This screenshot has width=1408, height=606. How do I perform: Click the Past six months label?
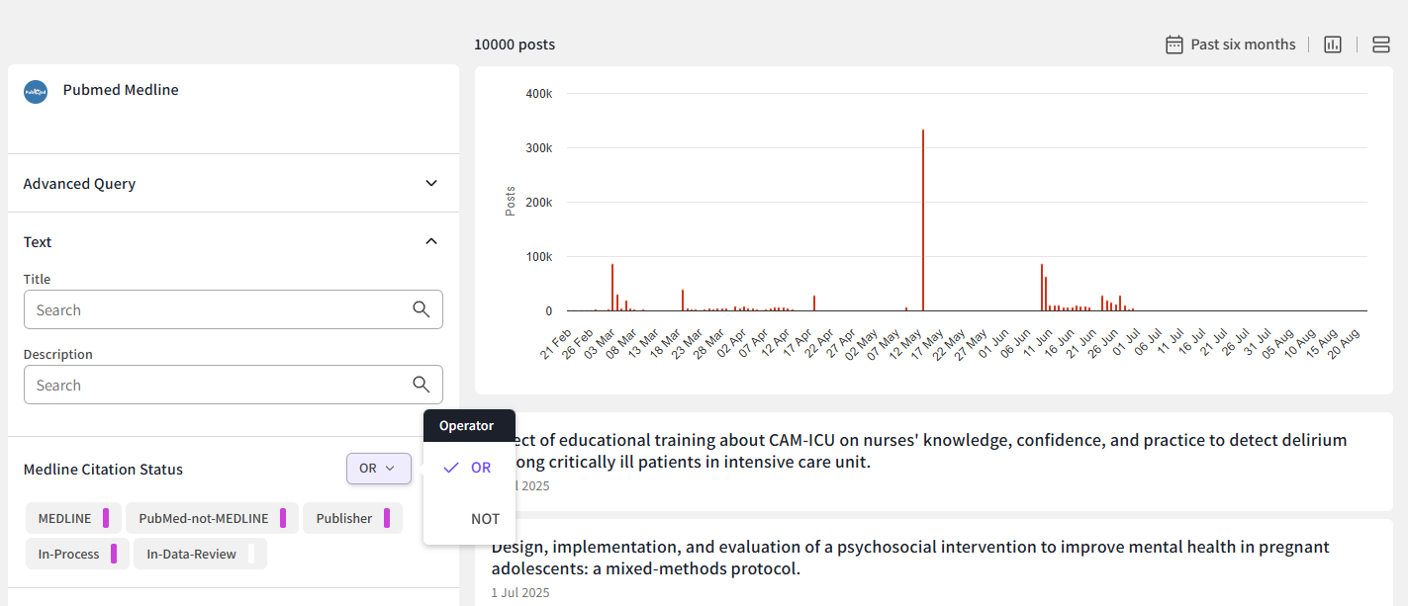(x=1243, y=44)
